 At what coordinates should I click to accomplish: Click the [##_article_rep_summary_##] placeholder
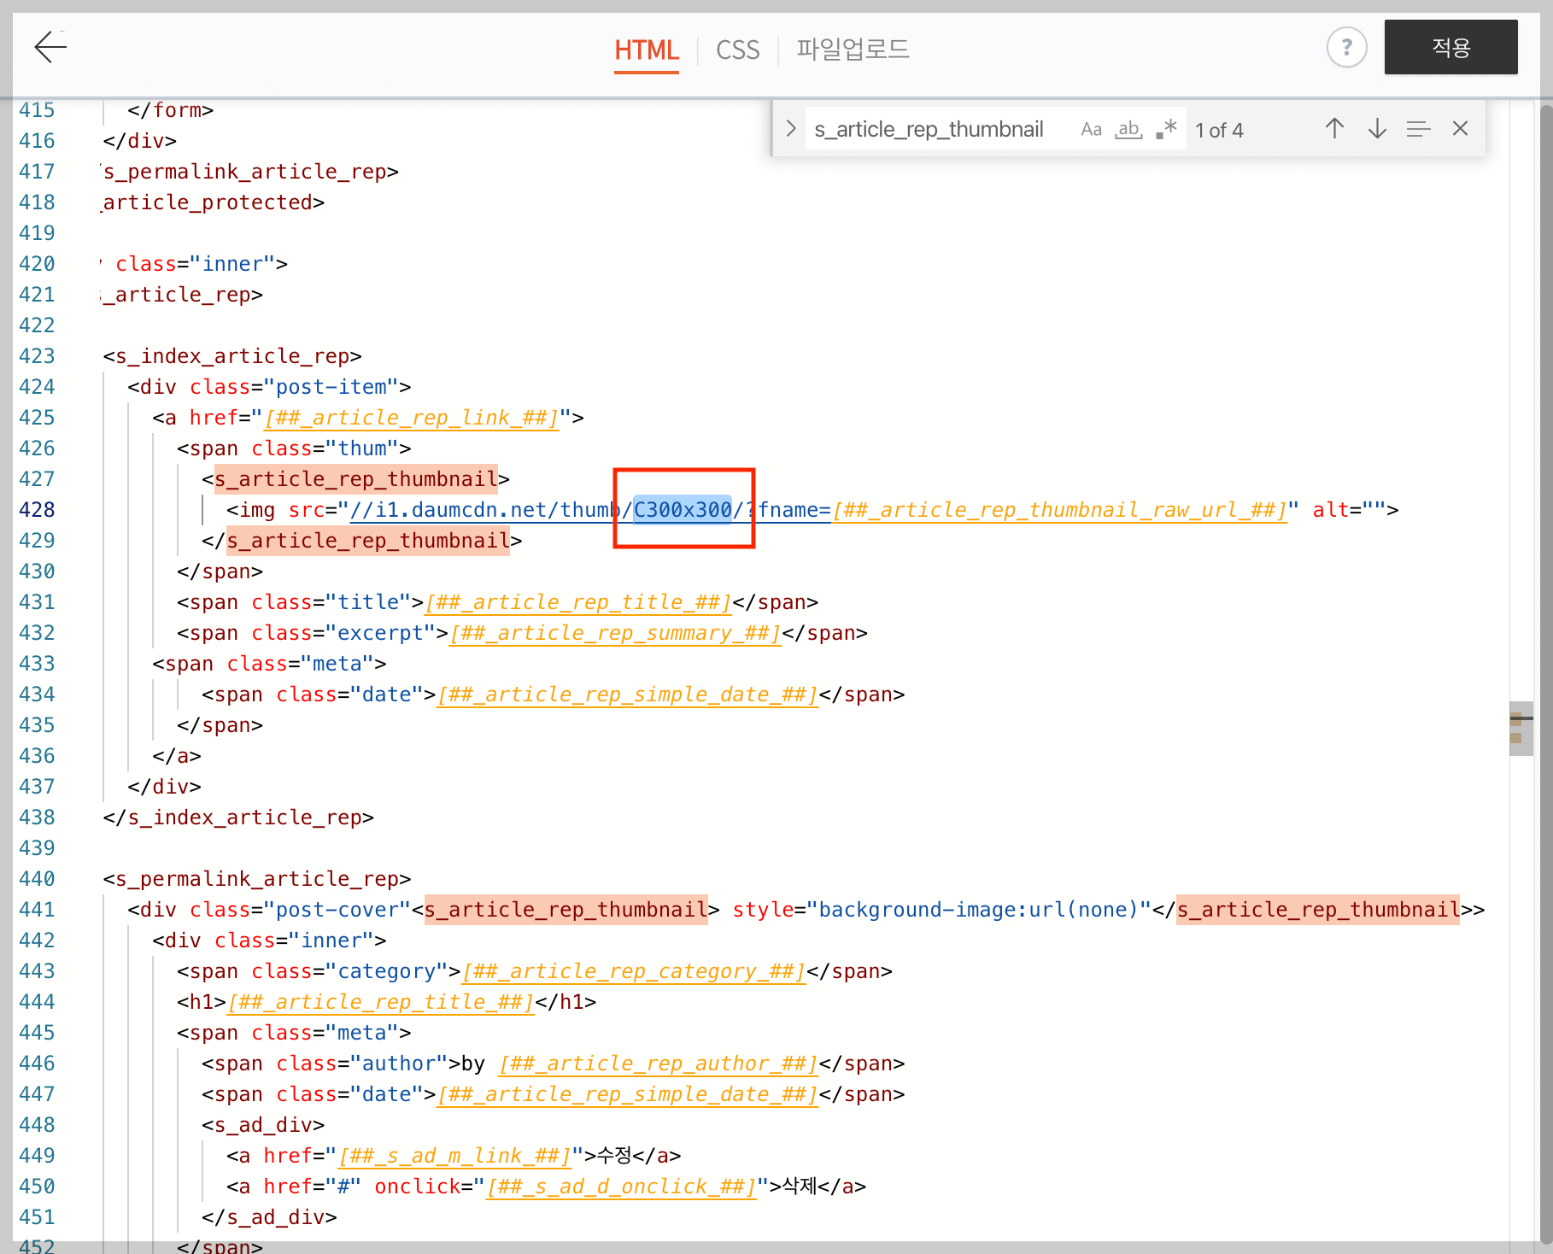click(615, 633)
